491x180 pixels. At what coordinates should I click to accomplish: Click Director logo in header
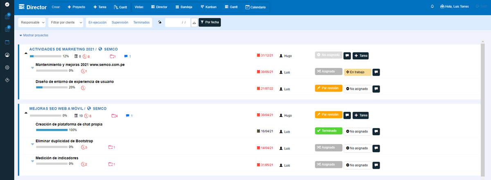(33, 7)
